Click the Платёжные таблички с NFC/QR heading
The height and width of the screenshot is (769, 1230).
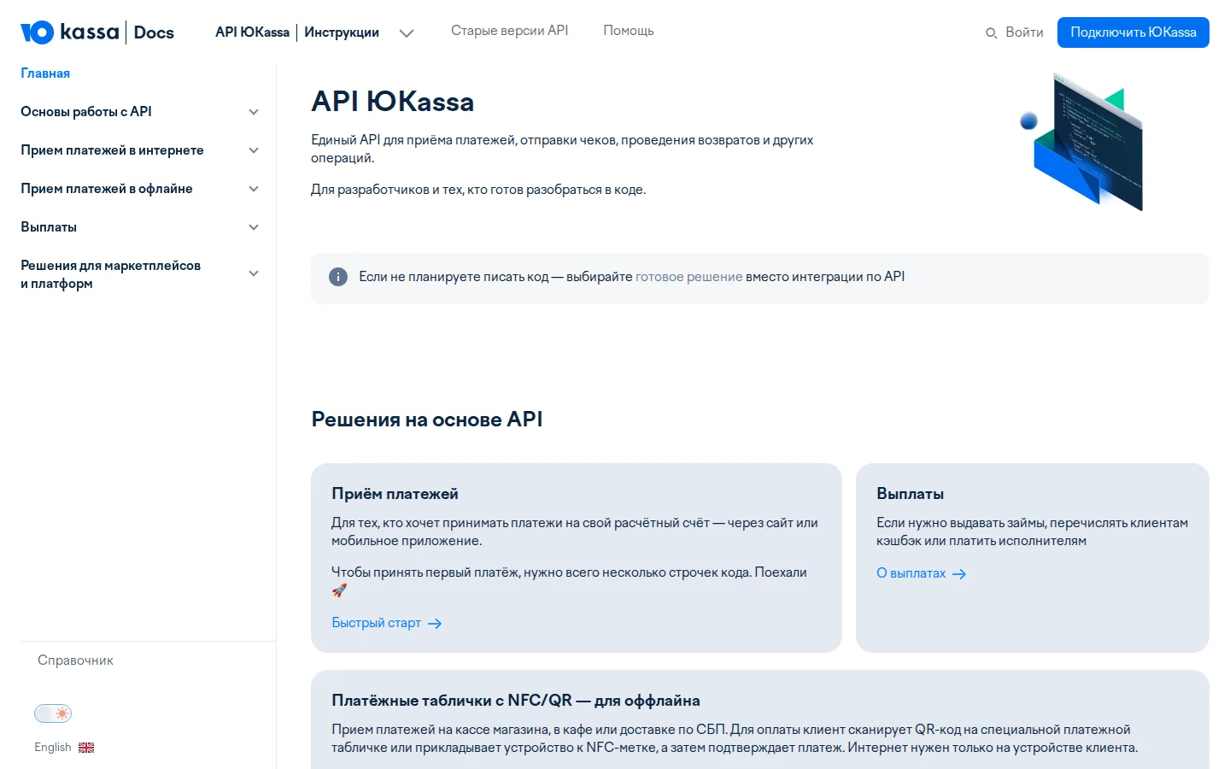tap(516, 701)
